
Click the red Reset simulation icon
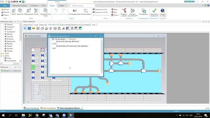click(14, 2)
